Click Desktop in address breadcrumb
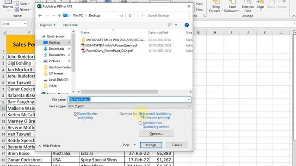 (94, 16)
